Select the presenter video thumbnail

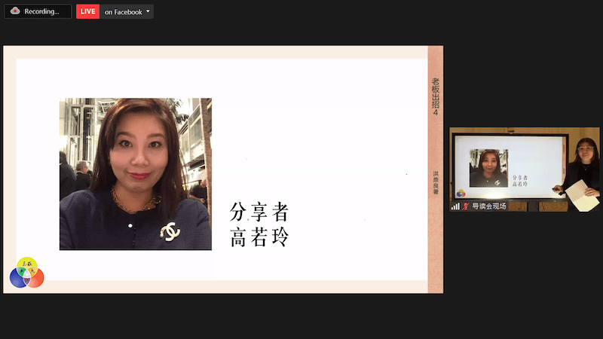coord(525,169)
